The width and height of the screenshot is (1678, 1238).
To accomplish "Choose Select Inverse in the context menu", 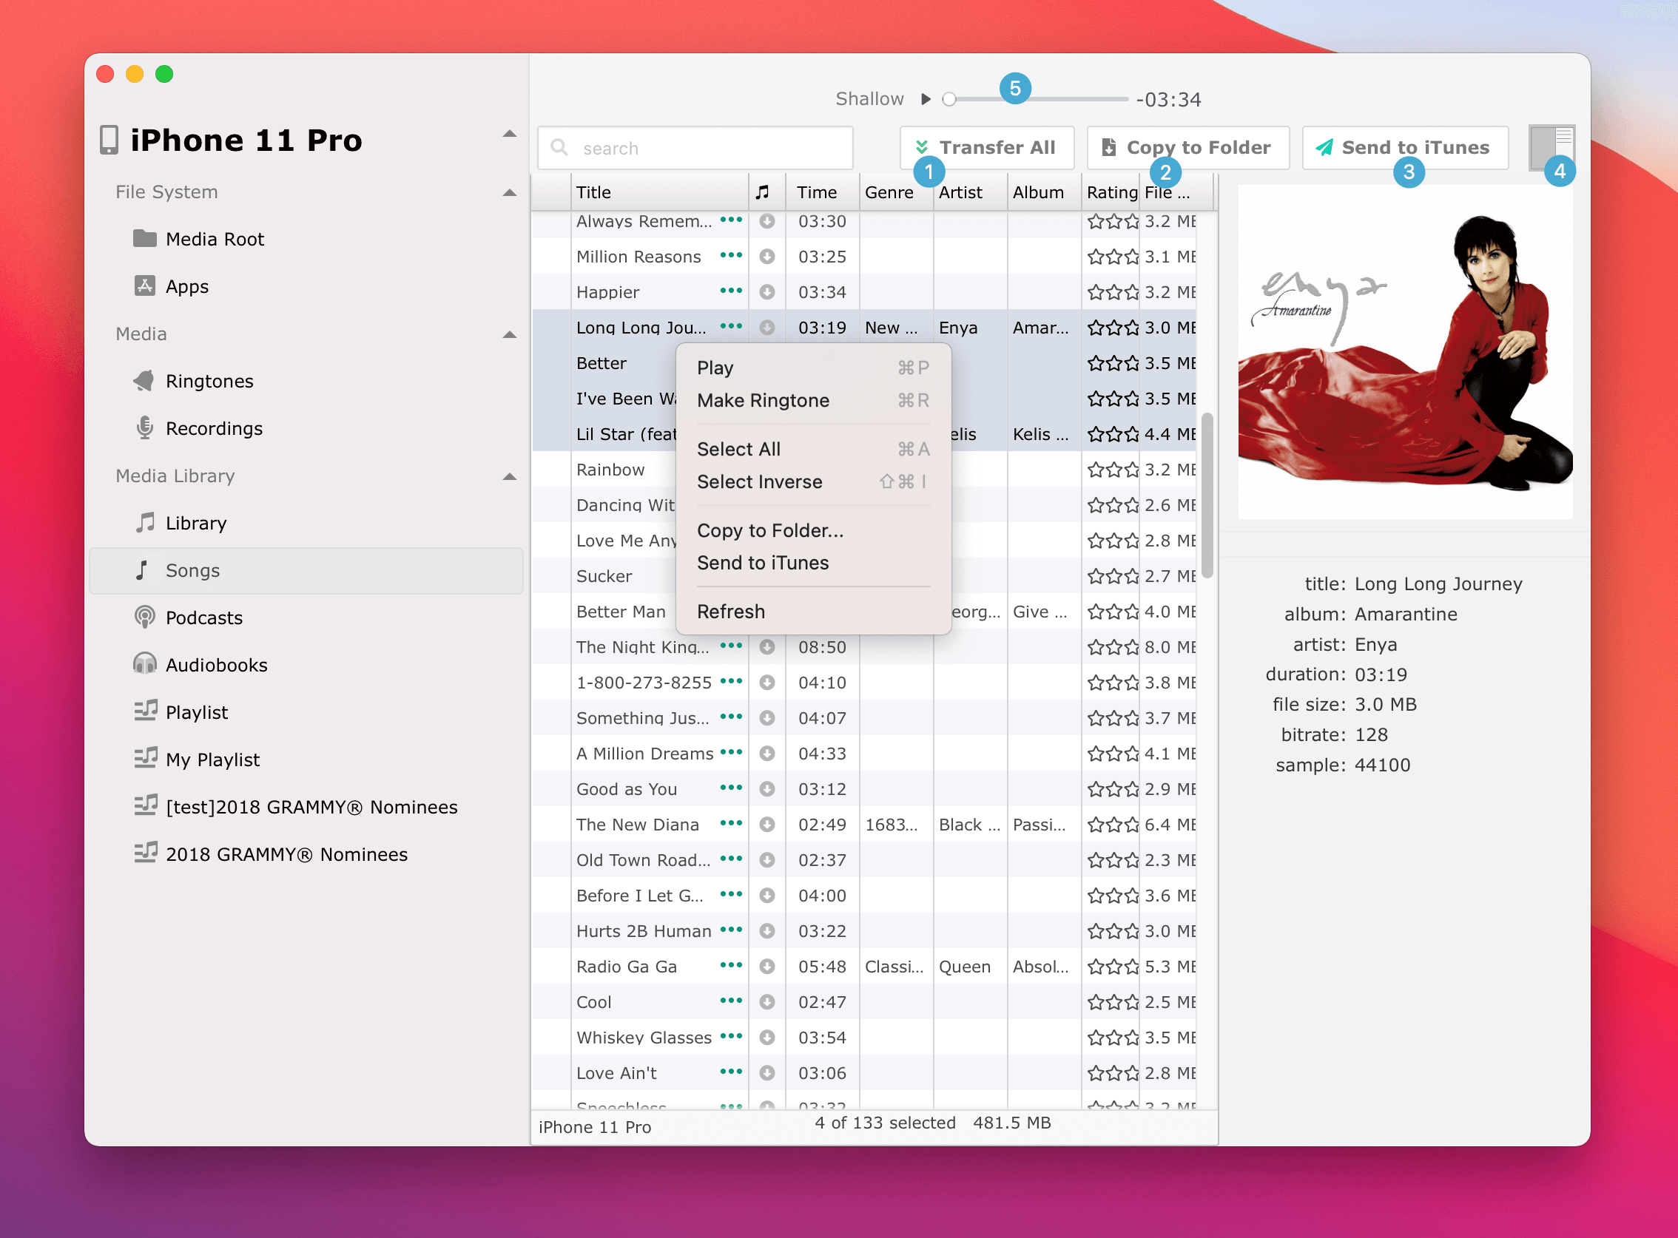I will [814, 482].
